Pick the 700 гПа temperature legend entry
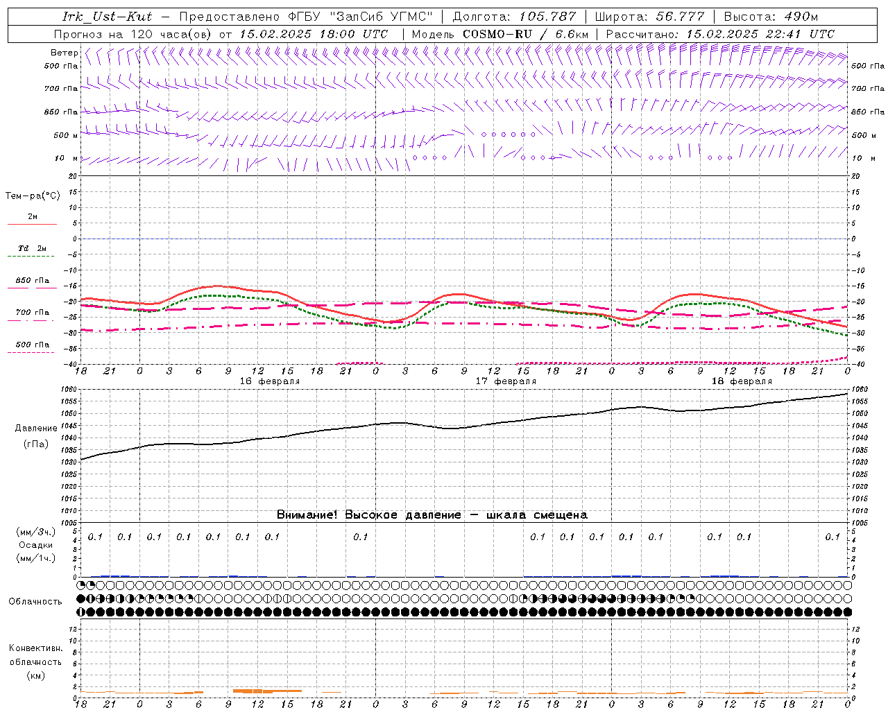Image resolution: width=888 pixels, height=710 pixels. tap(33, 313)
